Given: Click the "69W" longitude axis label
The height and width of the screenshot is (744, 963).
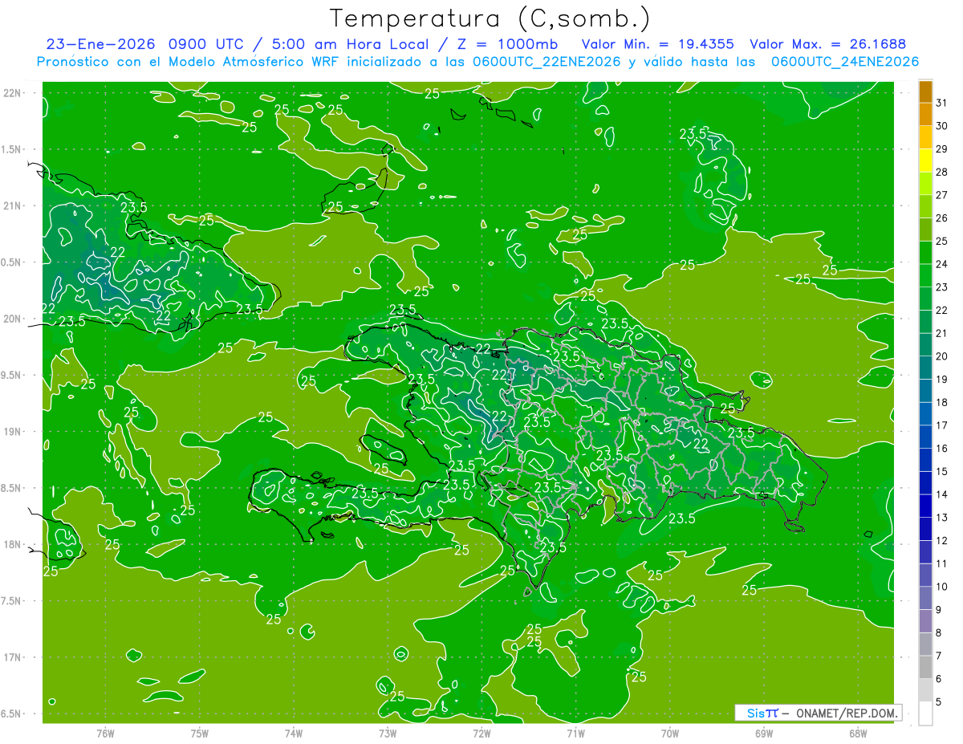Looking at the screenshot, I should coord(764,733).
